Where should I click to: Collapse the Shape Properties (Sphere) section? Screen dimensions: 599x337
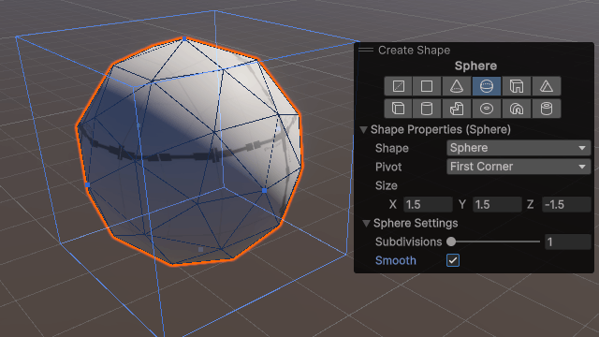coord(364,130)
